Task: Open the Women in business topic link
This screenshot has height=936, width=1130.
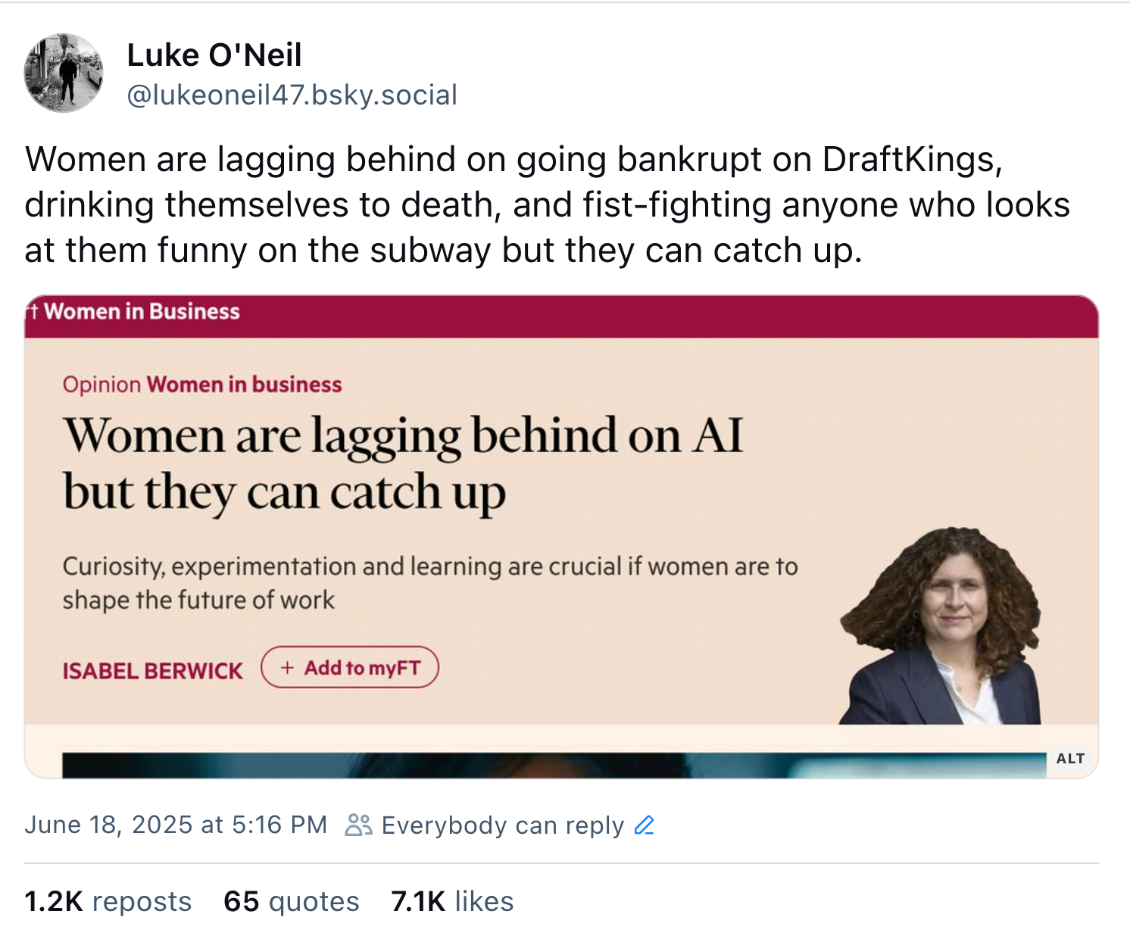Action: coord(244,385)
